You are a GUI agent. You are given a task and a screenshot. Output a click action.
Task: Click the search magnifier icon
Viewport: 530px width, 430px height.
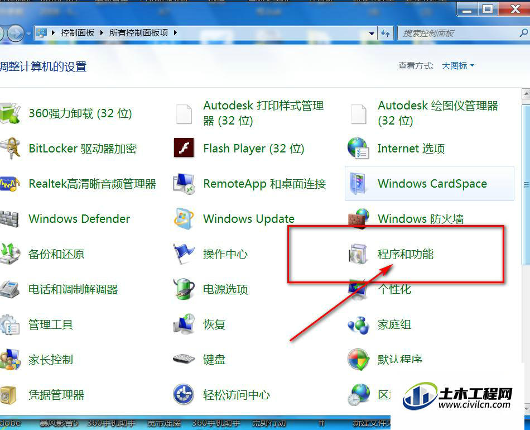pos(524,33)
